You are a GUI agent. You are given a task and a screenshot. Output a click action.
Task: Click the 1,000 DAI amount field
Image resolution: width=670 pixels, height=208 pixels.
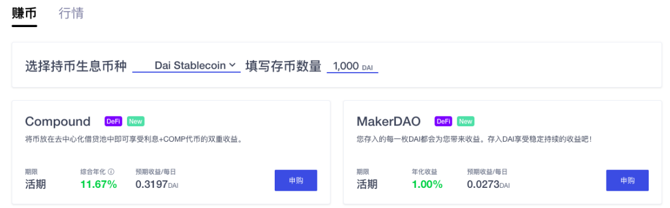pyautogui.click(x=353, y=66)
